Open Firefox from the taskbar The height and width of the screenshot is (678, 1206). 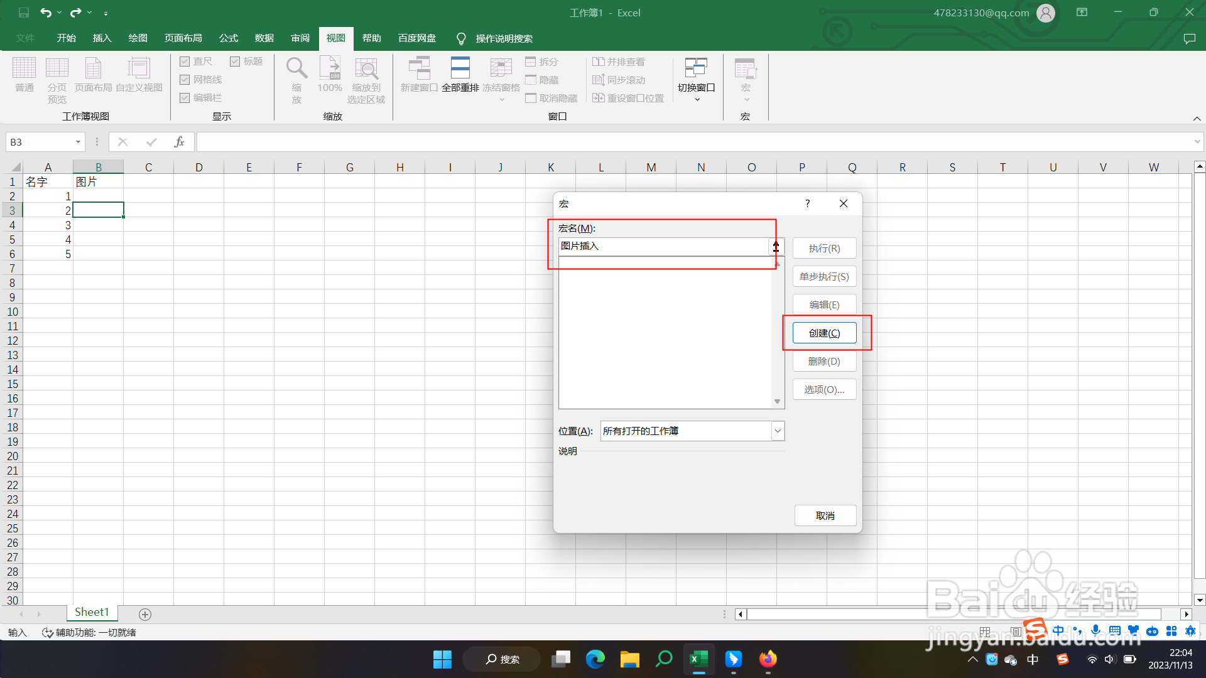(x=768, y=659)
